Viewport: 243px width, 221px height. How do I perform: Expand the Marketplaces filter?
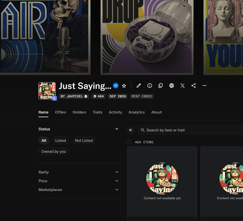point(79,190)
